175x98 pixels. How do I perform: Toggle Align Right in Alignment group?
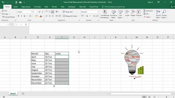52,16
